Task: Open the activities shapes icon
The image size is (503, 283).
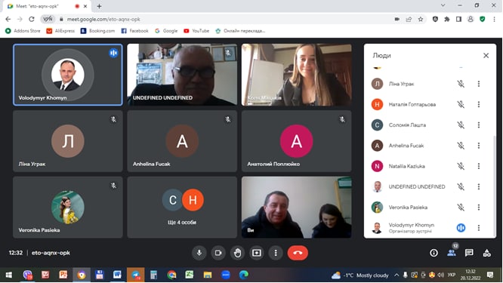Action: click(x=486, y=253)
